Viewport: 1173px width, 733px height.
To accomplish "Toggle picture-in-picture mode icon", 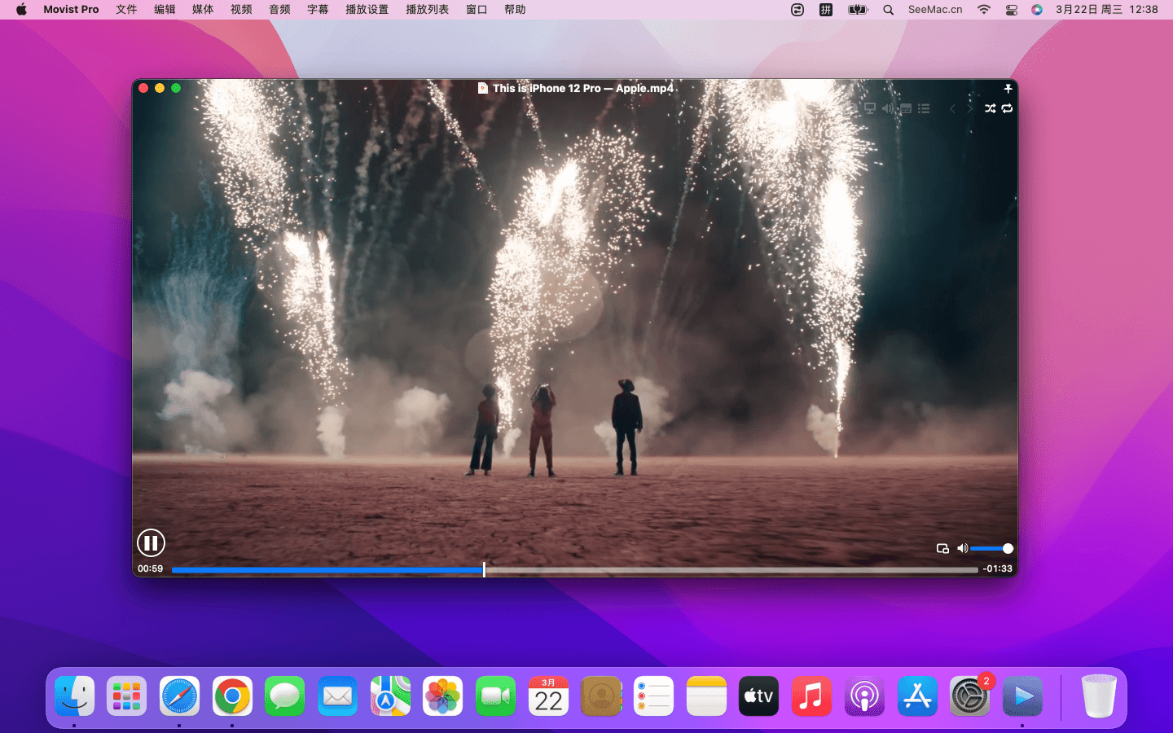I will click(x=942, y=549).
